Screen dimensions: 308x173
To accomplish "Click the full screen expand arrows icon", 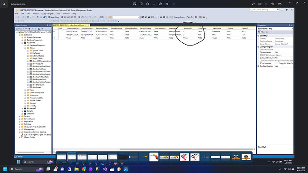I will click(x=254, y=4).
